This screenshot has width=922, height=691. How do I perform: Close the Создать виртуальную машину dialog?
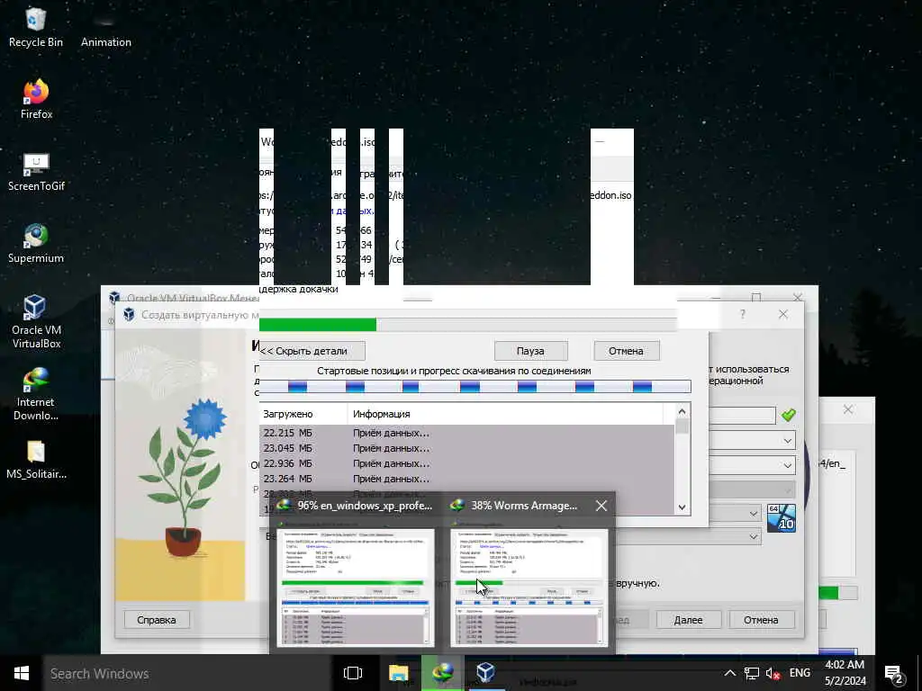(783, 314)
